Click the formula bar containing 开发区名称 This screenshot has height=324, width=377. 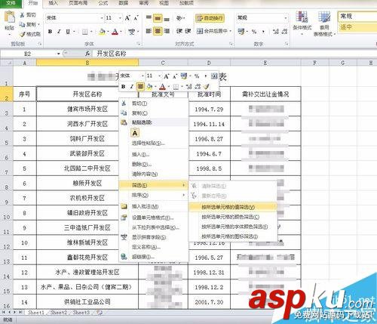coord(235,54)
